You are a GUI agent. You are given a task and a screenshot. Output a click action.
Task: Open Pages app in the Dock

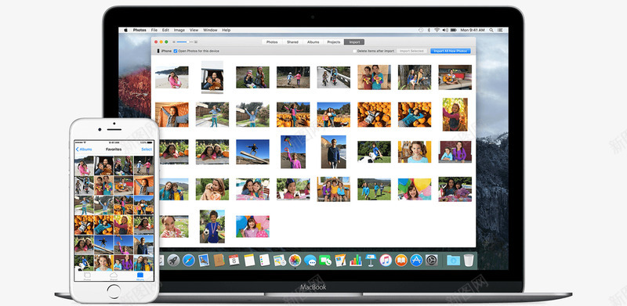[340, 260]
